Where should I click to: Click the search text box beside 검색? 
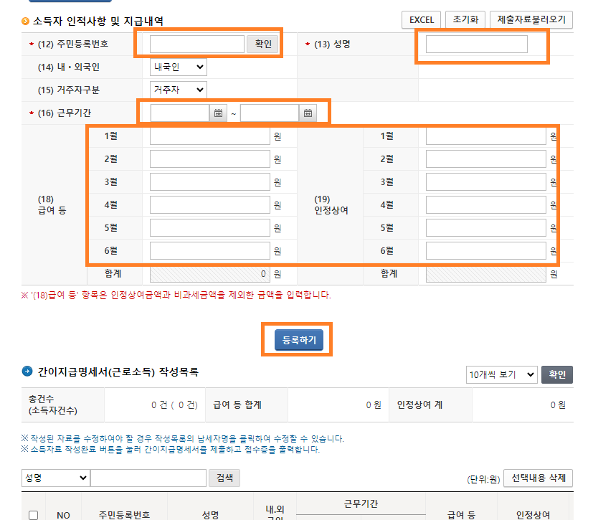point(148,478)
